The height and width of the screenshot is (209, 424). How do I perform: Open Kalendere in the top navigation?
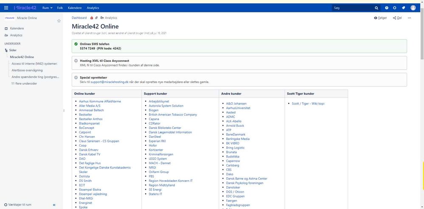click(75, 8)
